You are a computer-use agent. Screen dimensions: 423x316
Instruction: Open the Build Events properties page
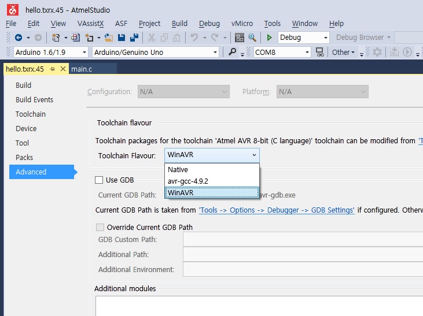point(35,100)
